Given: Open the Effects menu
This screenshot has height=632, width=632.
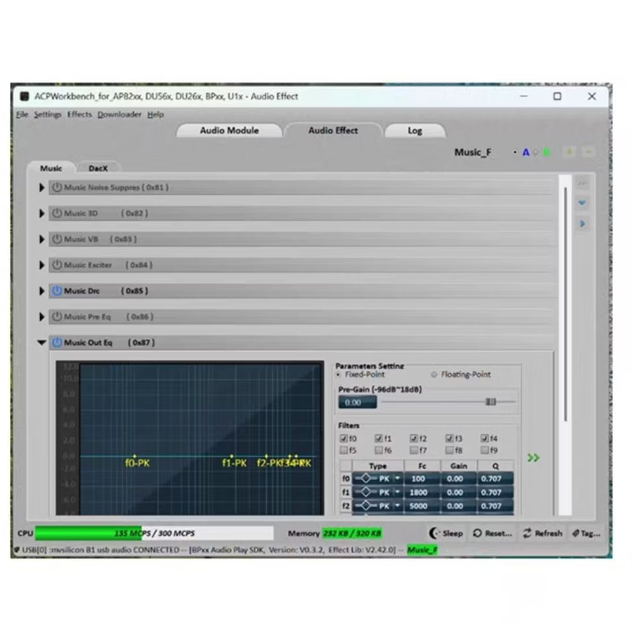Looking at the screenshot, I should (x=79, y=115).
